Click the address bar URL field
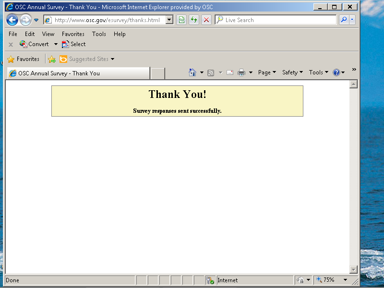Viewport: 384px width, 288px height. tap(105, 20)
